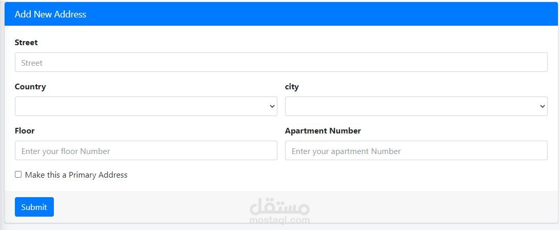Click the city dropdown chevron arrow
This screenshot has height=230, width=560.
[543, 106]
